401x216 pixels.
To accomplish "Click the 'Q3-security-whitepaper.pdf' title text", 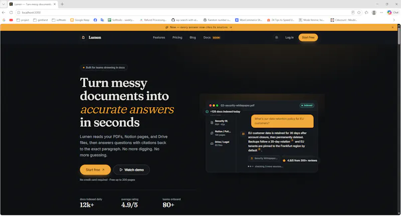I will [x=237, y=105].
